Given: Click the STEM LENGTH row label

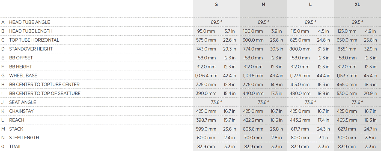Looking at the screenshot, I should (x=24, y=138).
